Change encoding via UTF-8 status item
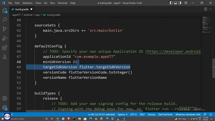215x121 pixels. coord(133,114)
